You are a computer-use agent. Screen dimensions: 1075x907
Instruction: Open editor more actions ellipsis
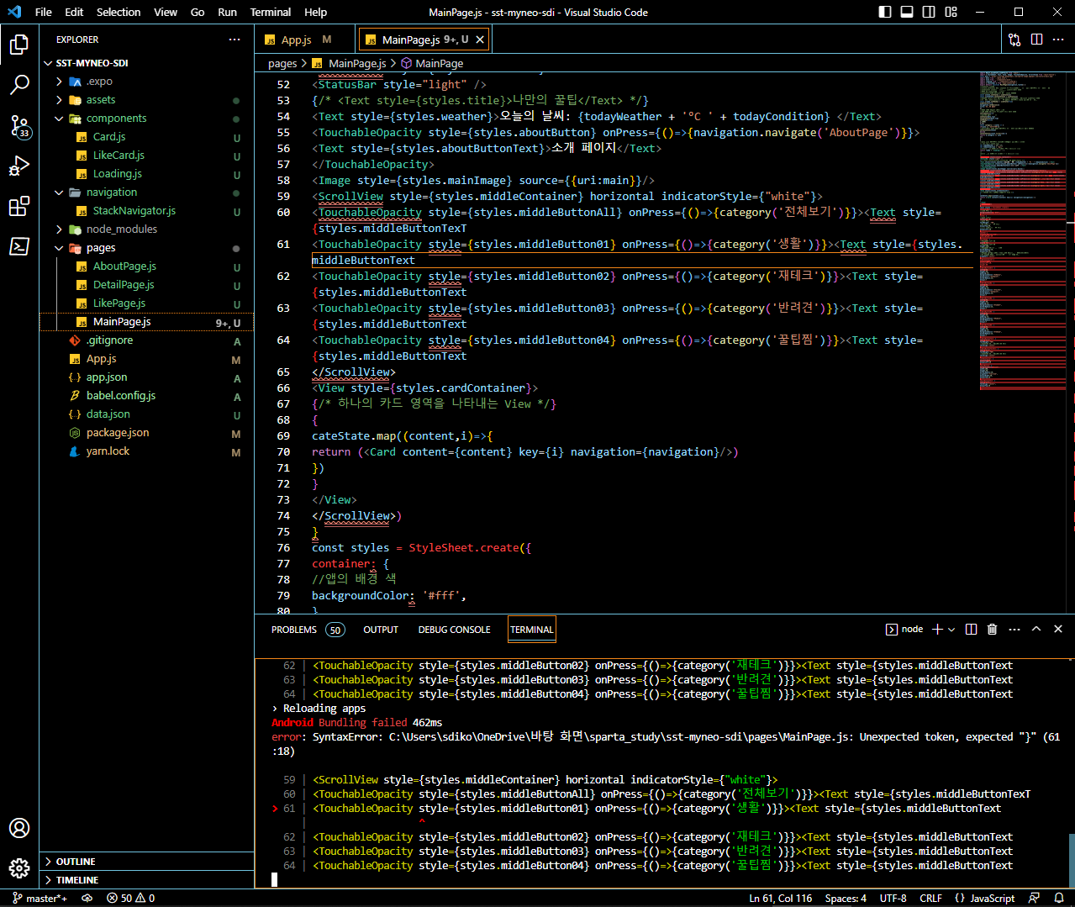coord(1058,40)
